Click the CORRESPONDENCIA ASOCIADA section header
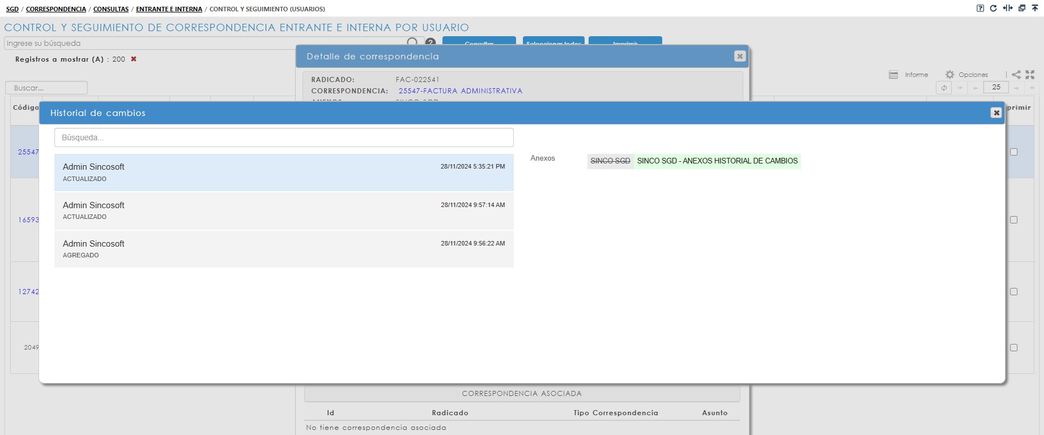 pyautogui.click(x=522, y=393)
